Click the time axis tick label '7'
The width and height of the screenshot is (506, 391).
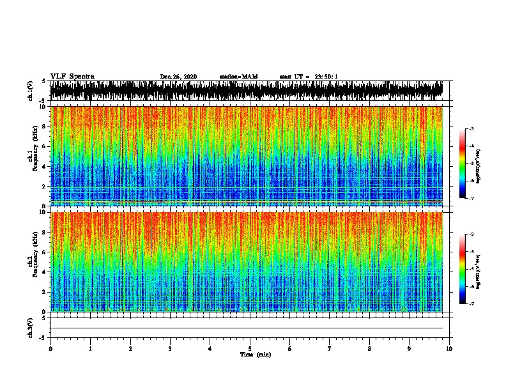[330, 349]
